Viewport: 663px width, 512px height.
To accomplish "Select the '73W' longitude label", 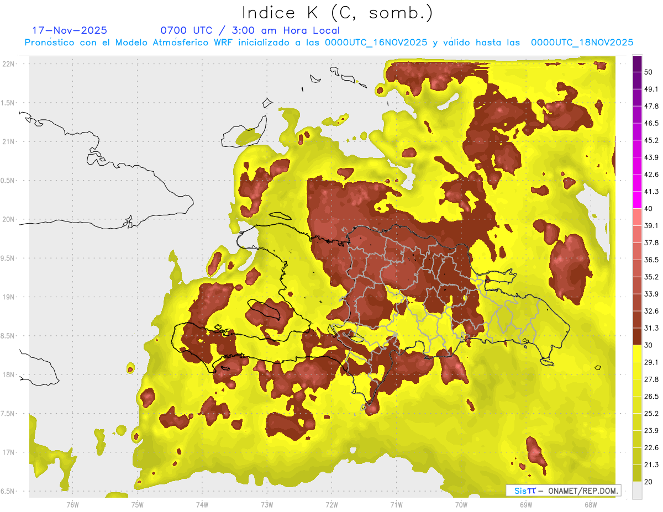I will point(267,504).
